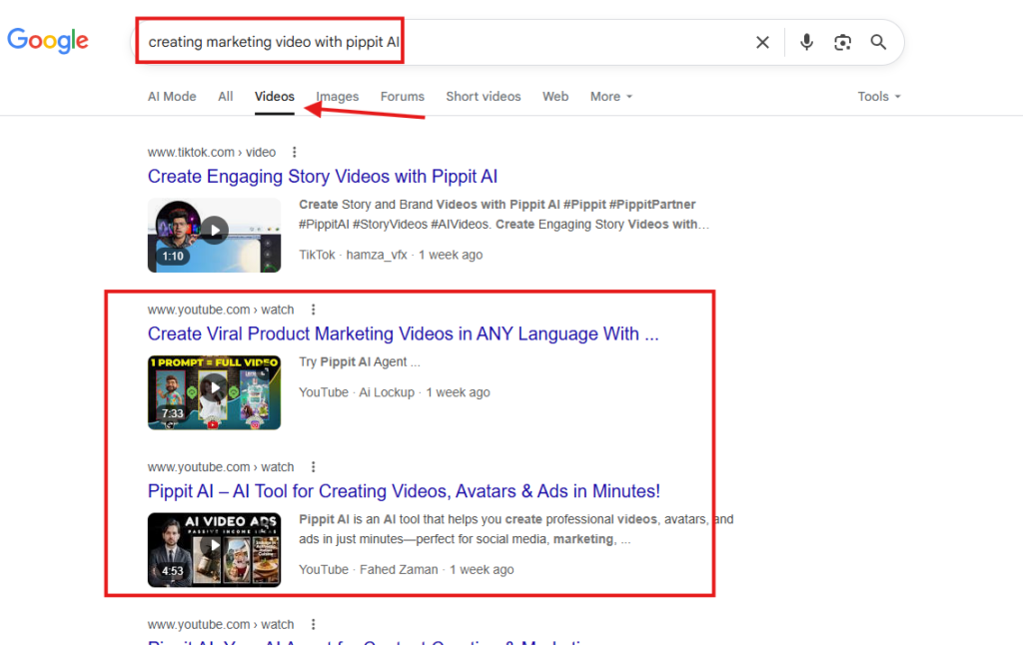Expand the More filters dropdown

coord(611,97)
